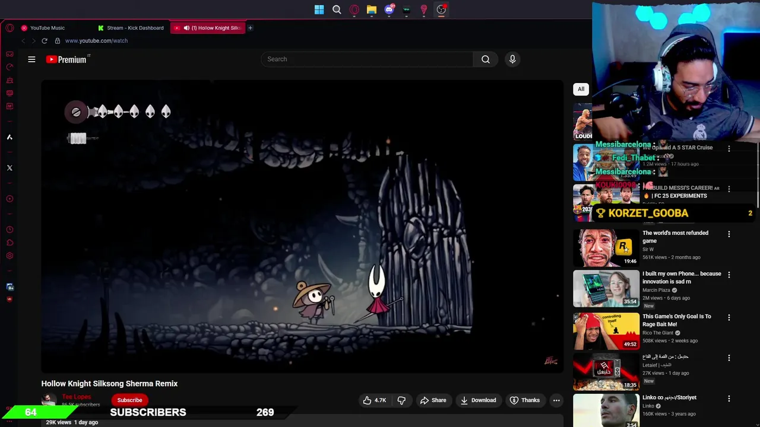The width and height of the screenshot is (760, 427).
Task: Open Windows Start menu
Action: point(319,9)
